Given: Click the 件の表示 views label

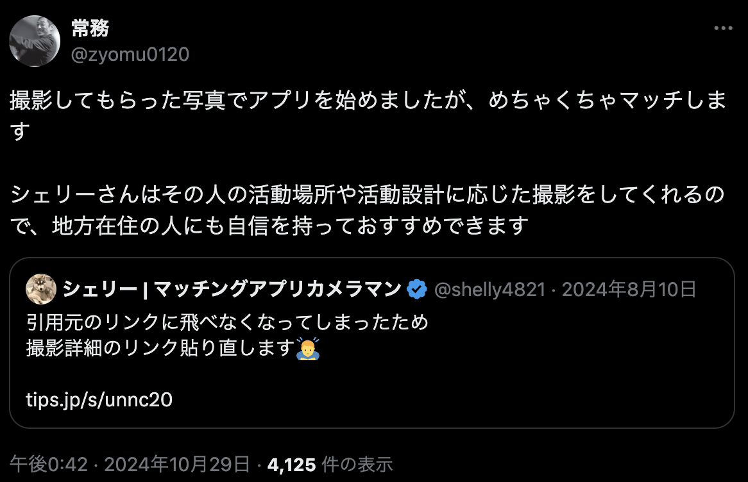Looking at the screenshot, I should pyautogui.click(x=357, y=464).
